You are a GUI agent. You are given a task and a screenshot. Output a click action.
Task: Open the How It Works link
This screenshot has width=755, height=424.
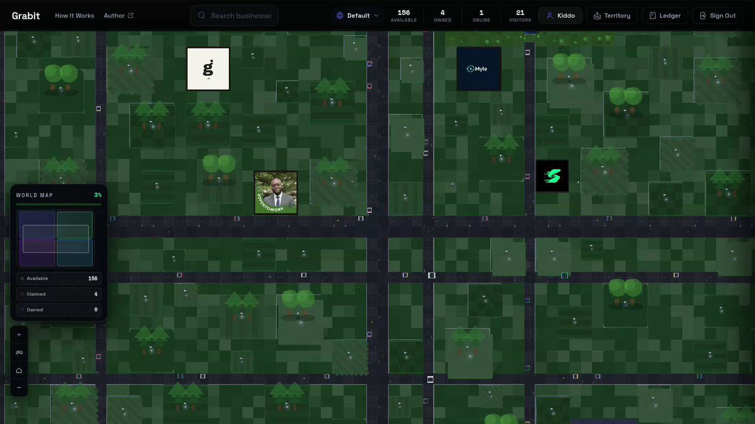tap(74, 16)
